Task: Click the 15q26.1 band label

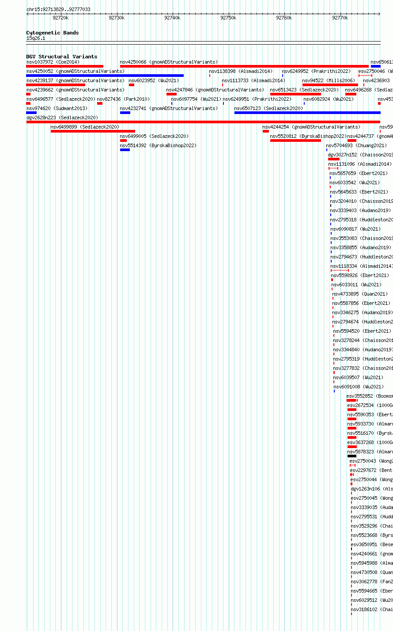Action: [x=36, y=38]
